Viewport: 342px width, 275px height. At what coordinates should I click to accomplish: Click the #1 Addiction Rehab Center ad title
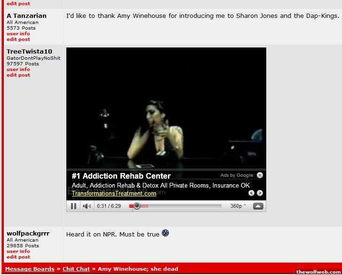121,176
